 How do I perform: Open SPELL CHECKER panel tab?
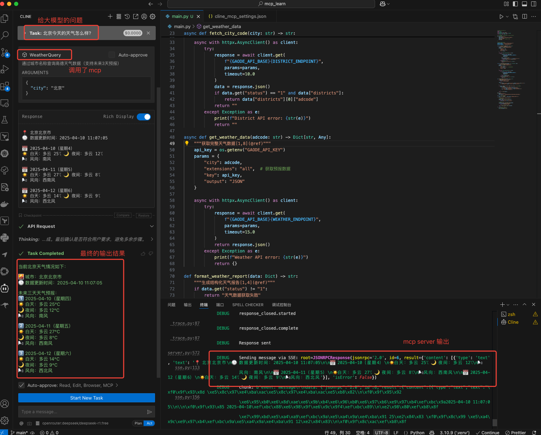coord(248,305)
